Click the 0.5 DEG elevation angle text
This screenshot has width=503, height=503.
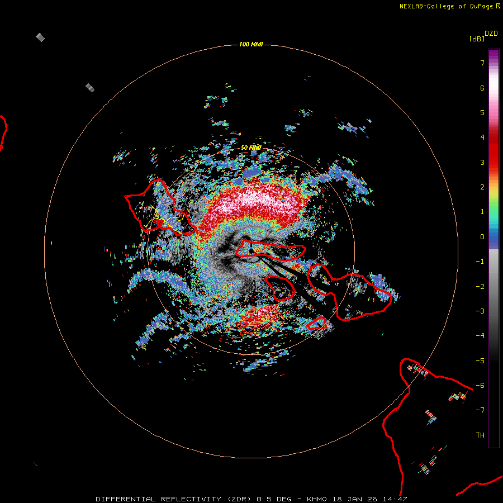274,499
